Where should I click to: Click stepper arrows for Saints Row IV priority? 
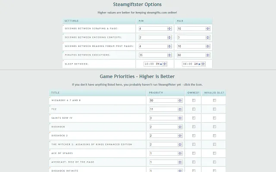180,118
